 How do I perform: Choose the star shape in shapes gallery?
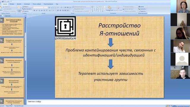coord(103,11)
